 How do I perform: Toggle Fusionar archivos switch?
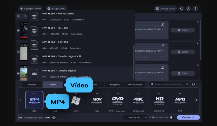click(x=172, y=117)
